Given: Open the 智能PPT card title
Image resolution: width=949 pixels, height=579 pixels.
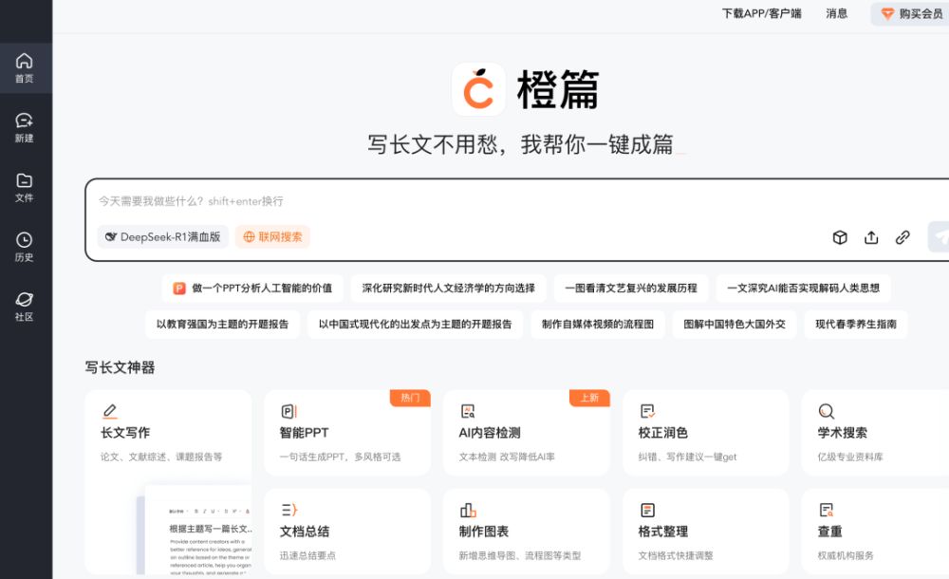Looking at the screenshot, I should coord(304,433).
